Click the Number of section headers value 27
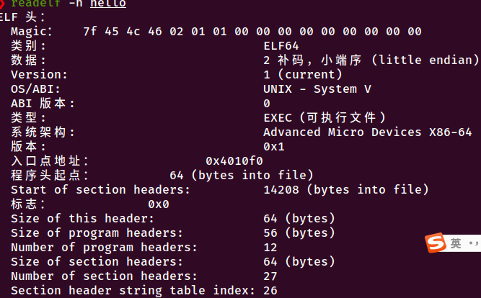The height and width of the screenshot is (298, 481). click(270, 276)
